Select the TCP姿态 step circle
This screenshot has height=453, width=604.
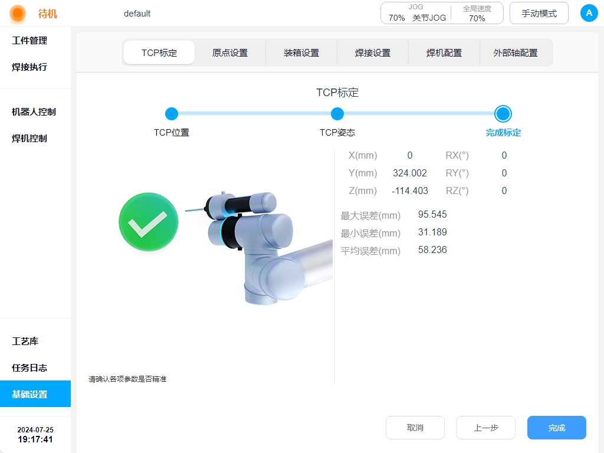click(x=337, y=114)
